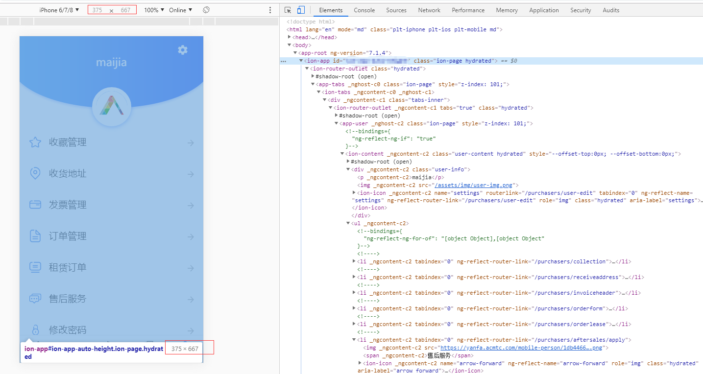
Task: Click the chat bubble icon beside 售后服务
Action: pos(35,299)
